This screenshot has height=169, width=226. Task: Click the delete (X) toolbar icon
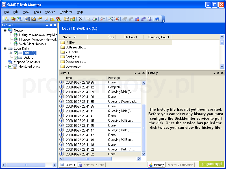pyautogui.click(x=81, y=19)
